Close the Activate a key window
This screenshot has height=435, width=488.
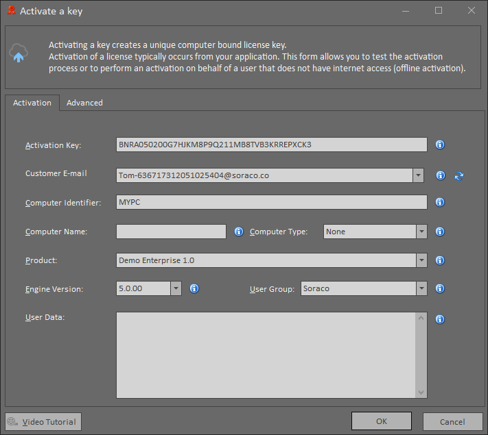point(472,10)
